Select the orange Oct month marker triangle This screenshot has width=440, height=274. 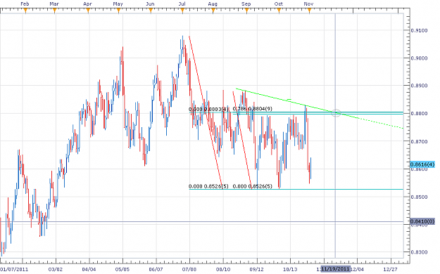click(279, 11)
